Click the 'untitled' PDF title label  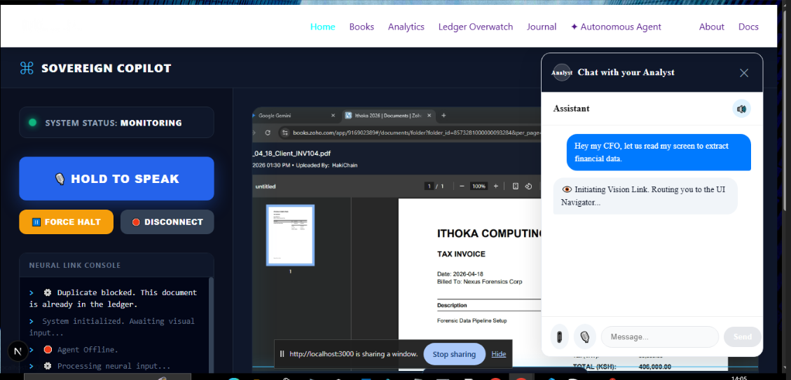tap(266, 186)
